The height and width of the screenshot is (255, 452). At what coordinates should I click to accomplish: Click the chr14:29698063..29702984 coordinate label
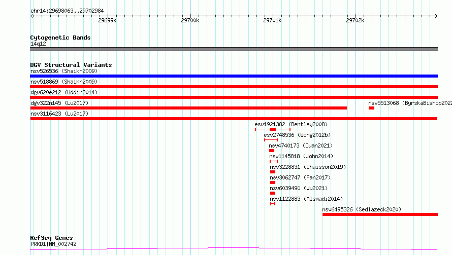(67, 11)
